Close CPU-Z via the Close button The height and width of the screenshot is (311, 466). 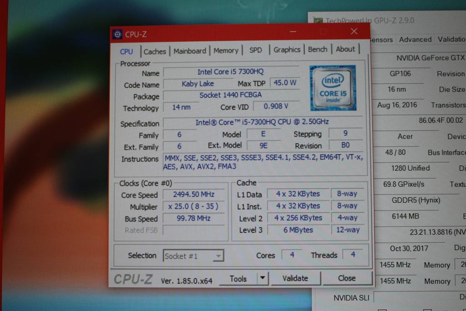coord(347,278)
